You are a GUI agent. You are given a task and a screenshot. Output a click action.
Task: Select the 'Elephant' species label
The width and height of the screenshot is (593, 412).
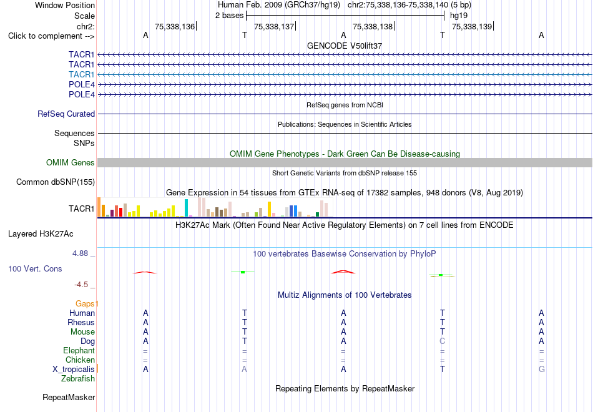79,351
